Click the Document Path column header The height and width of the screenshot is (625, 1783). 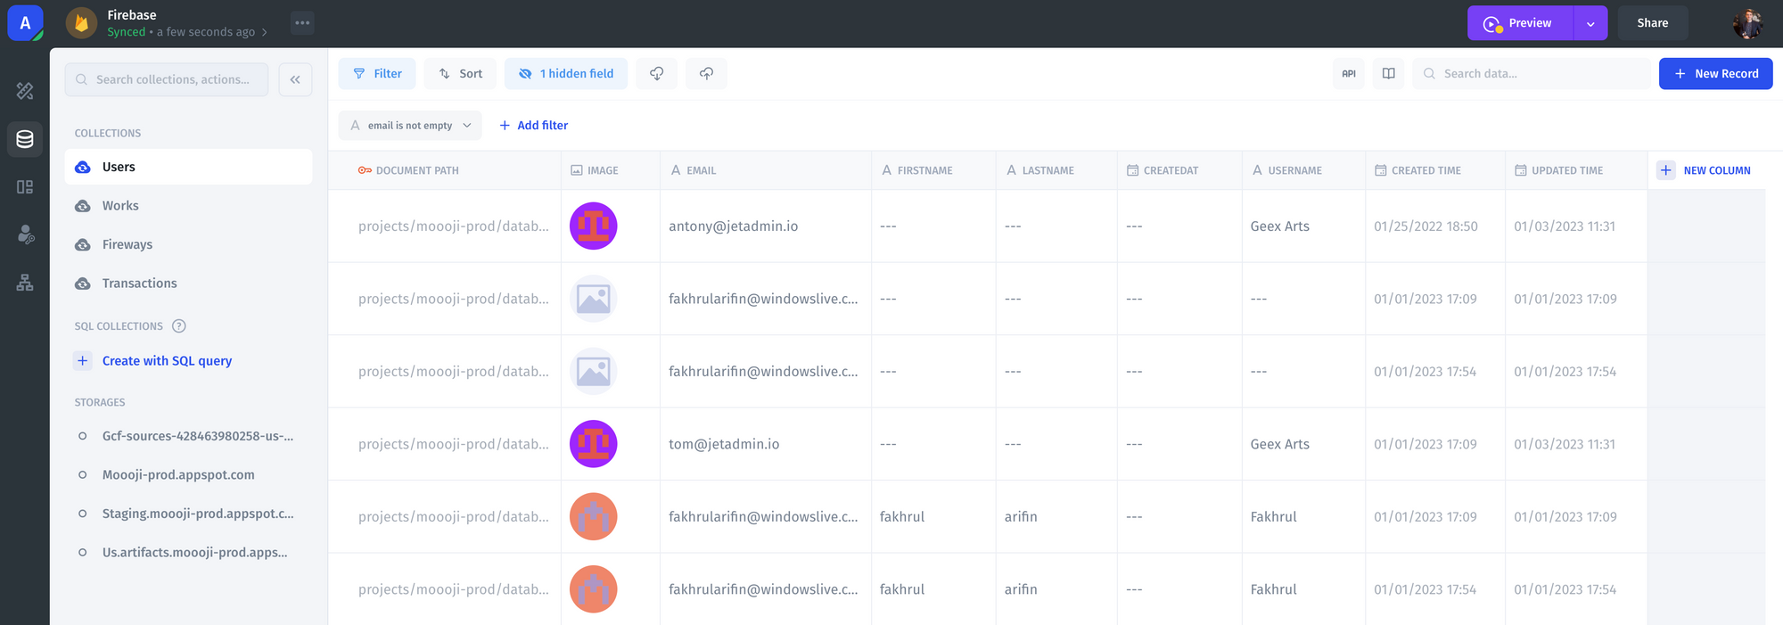pos(445,170)
